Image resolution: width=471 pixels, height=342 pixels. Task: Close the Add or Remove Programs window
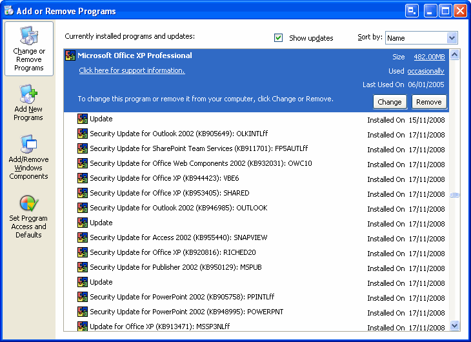460,11
